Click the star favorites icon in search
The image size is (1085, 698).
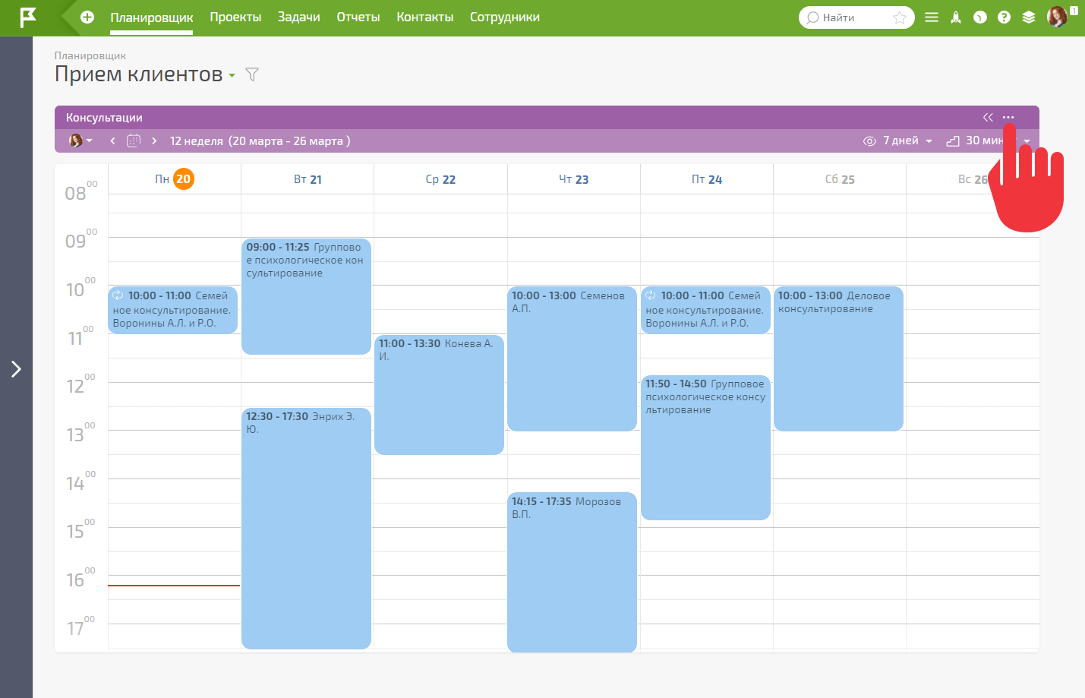pyautogui.click(x=900, y=17)
